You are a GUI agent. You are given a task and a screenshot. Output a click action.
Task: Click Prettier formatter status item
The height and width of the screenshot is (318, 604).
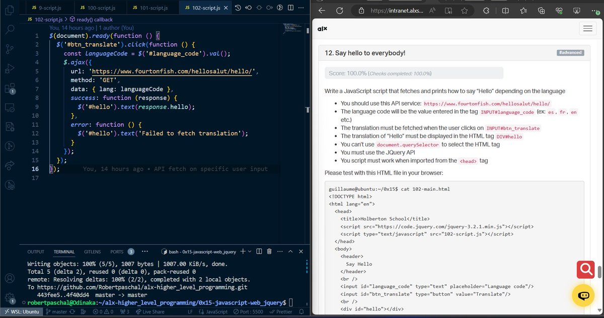[281, 312]
